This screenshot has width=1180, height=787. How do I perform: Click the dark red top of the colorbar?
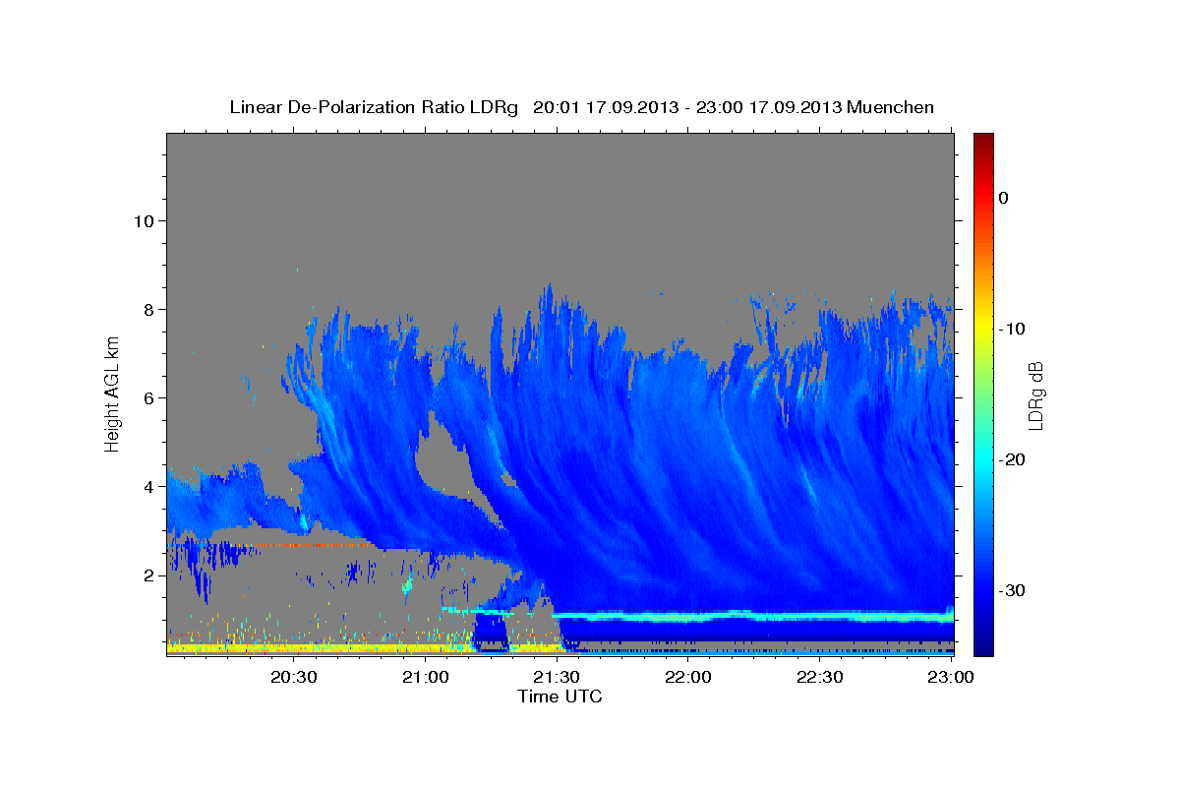coord(983,143)
